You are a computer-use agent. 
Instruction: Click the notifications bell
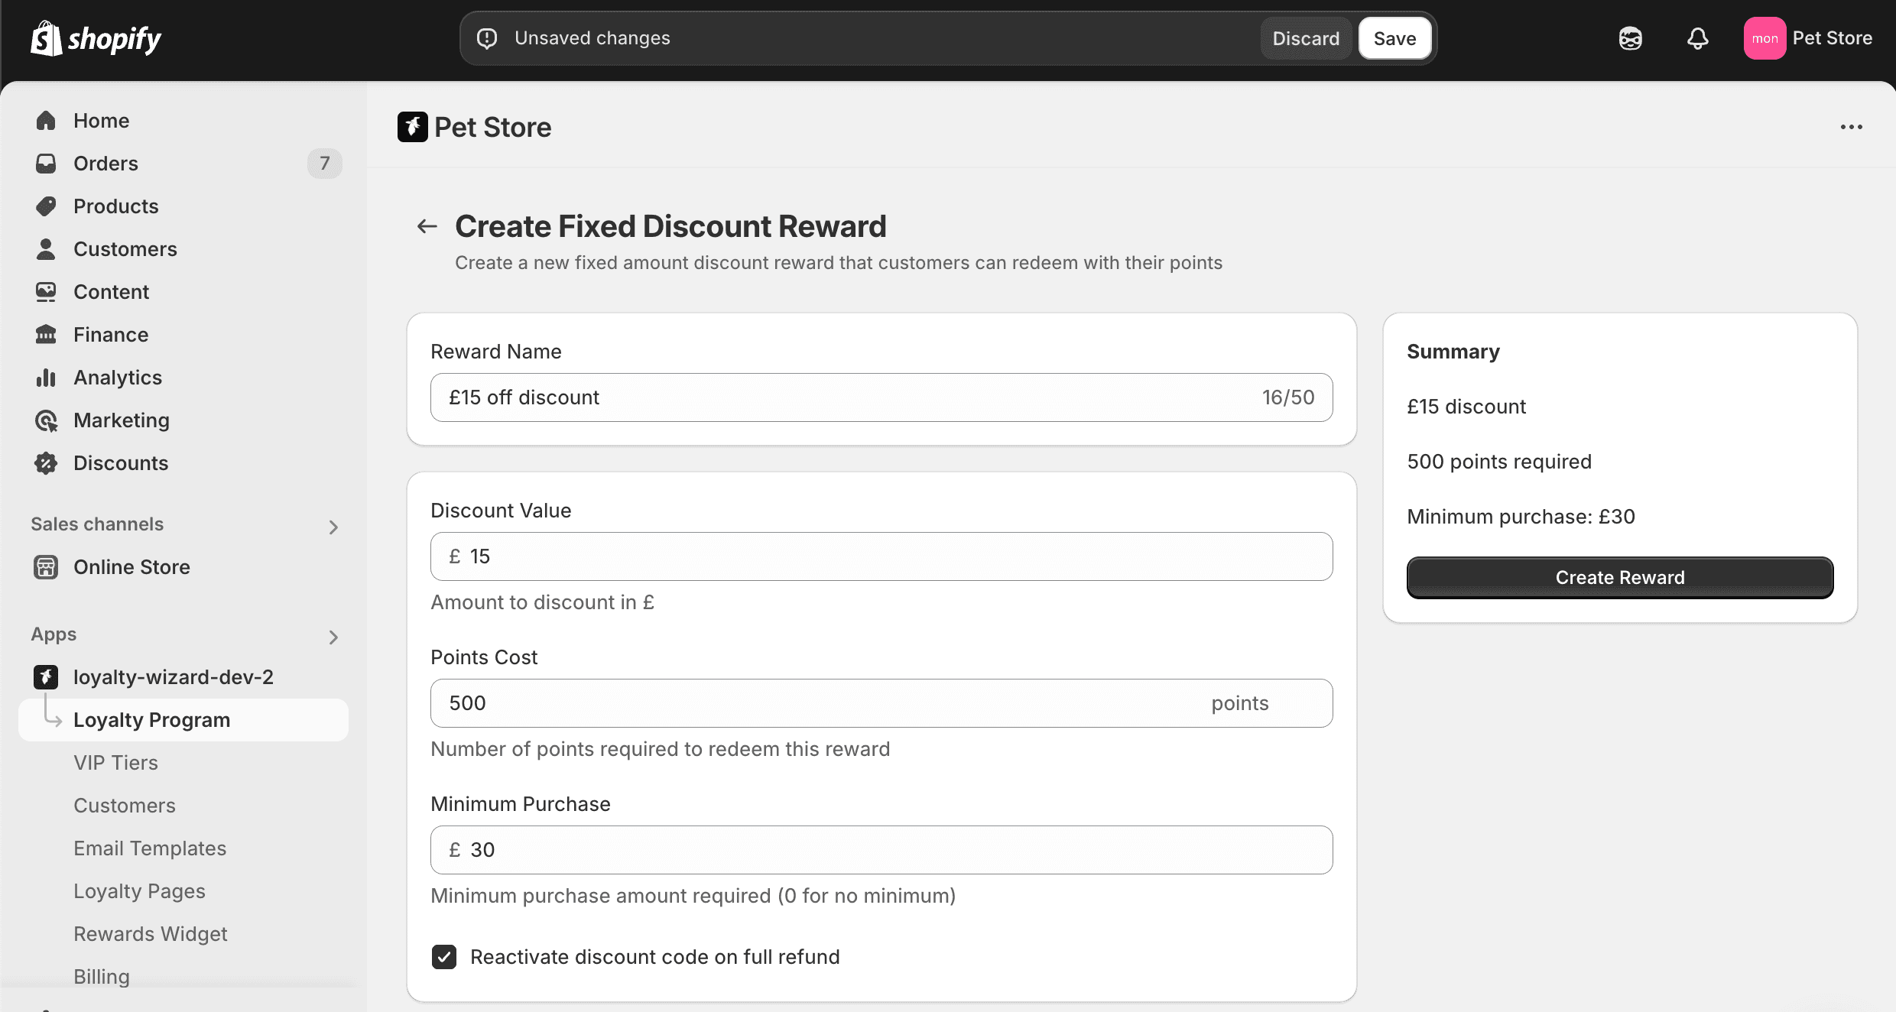coord(1697,37)
